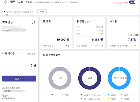140x102 pixels.
Task: Click the 5만원 underlined amount text
Action: click(x=16, y=12)
